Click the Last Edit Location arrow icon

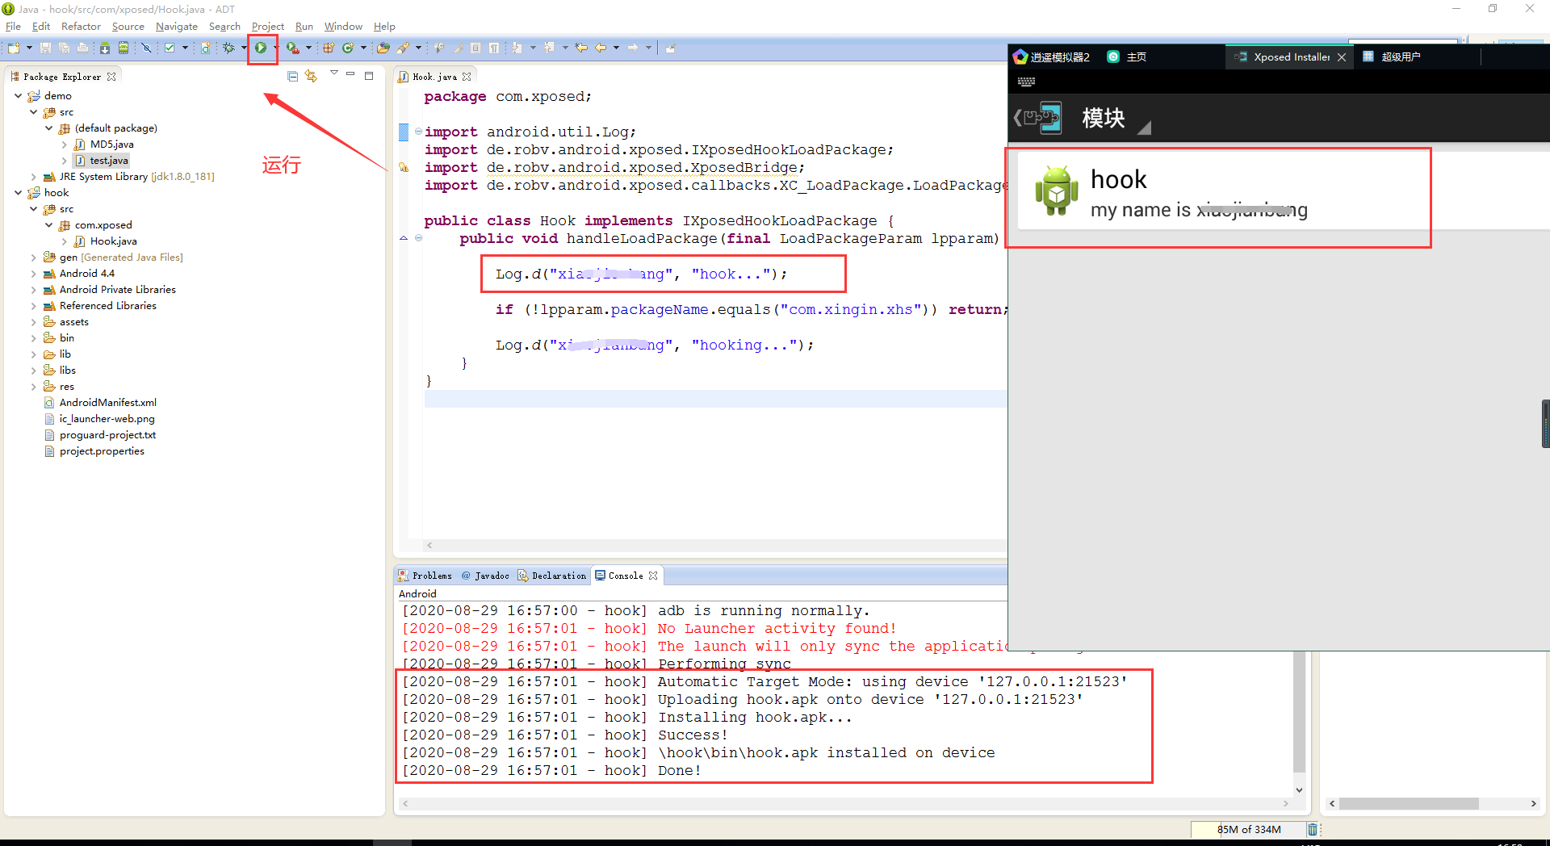click(x=581, y=48)
